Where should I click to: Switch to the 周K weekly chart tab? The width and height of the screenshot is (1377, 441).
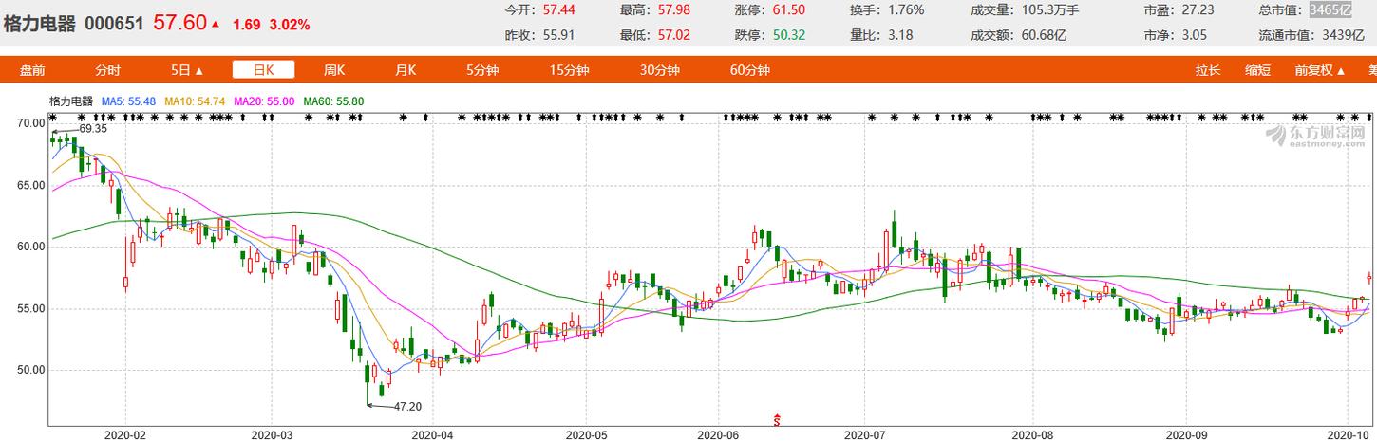coord(334,70)
